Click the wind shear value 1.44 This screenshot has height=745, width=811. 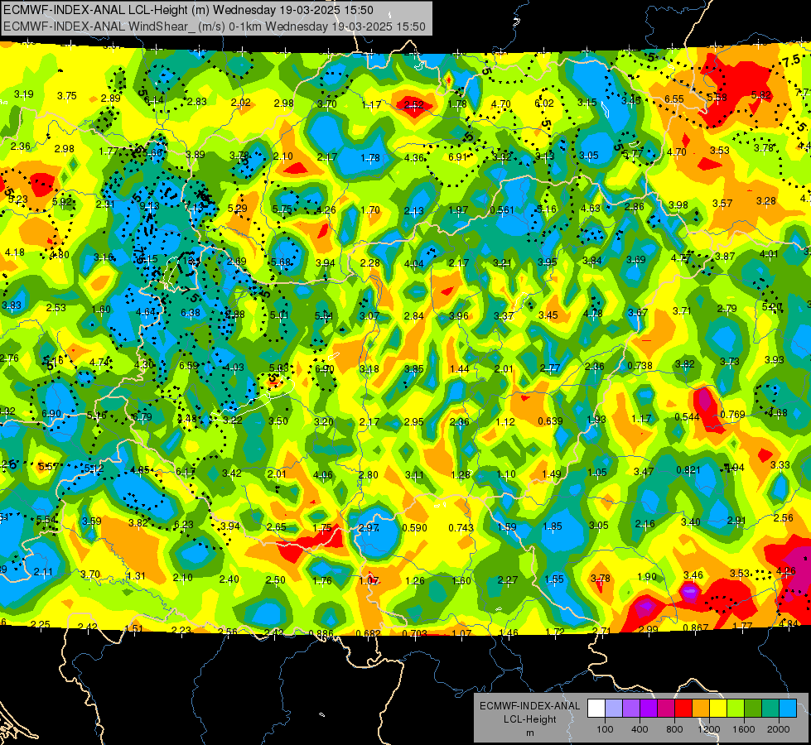point(459,369)
